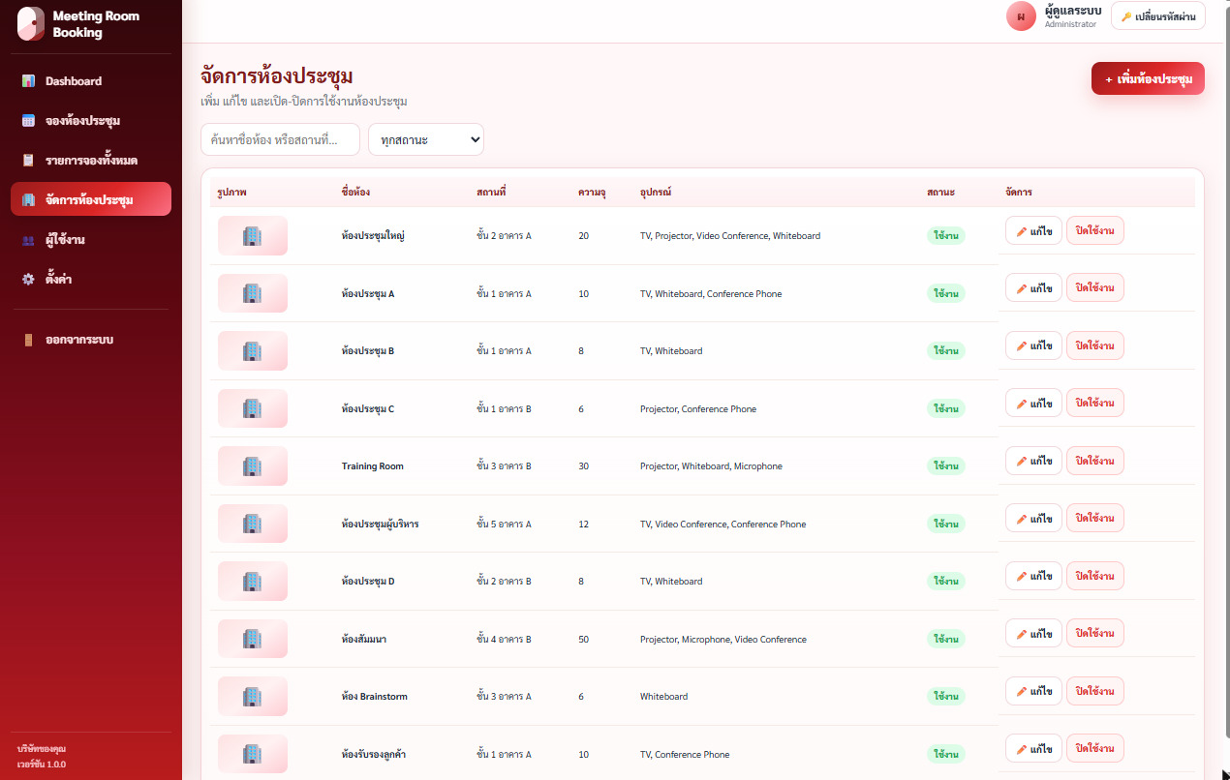
Task: Edit ห้อง Brainstorm row
Action: tap(1033, 691)
